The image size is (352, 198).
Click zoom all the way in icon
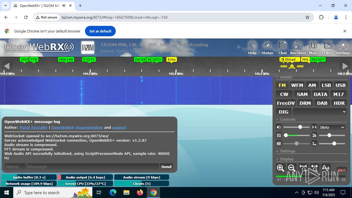pyautogui.click(x=303, y=168)
